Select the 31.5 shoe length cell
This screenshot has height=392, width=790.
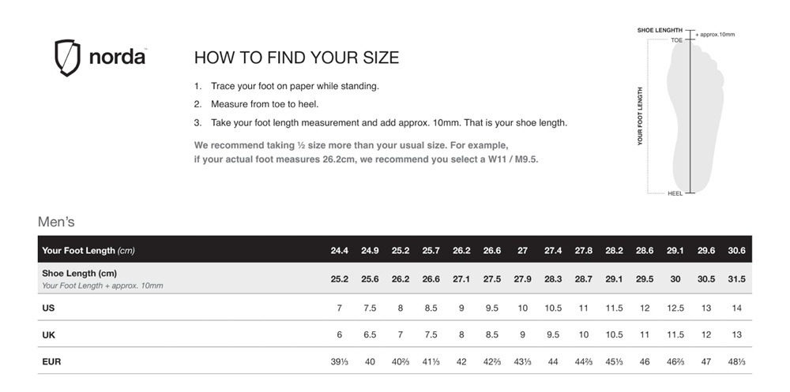tap(736, 278)
